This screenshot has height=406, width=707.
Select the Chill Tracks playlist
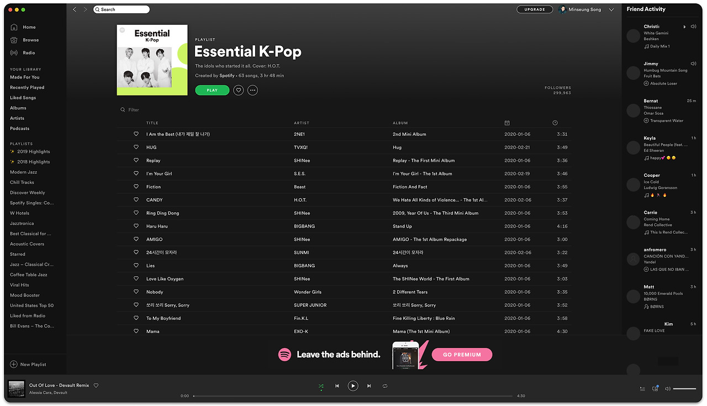pyautogui.click(x=22, y=182)
